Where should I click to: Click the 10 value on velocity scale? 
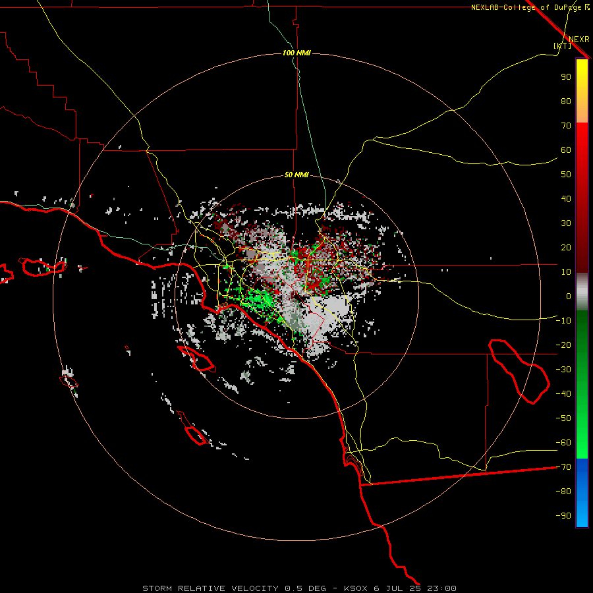[566, 272]
